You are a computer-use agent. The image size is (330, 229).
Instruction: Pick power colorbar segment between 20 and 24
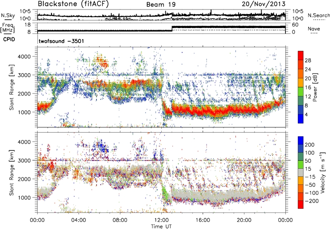click(301, 74)
